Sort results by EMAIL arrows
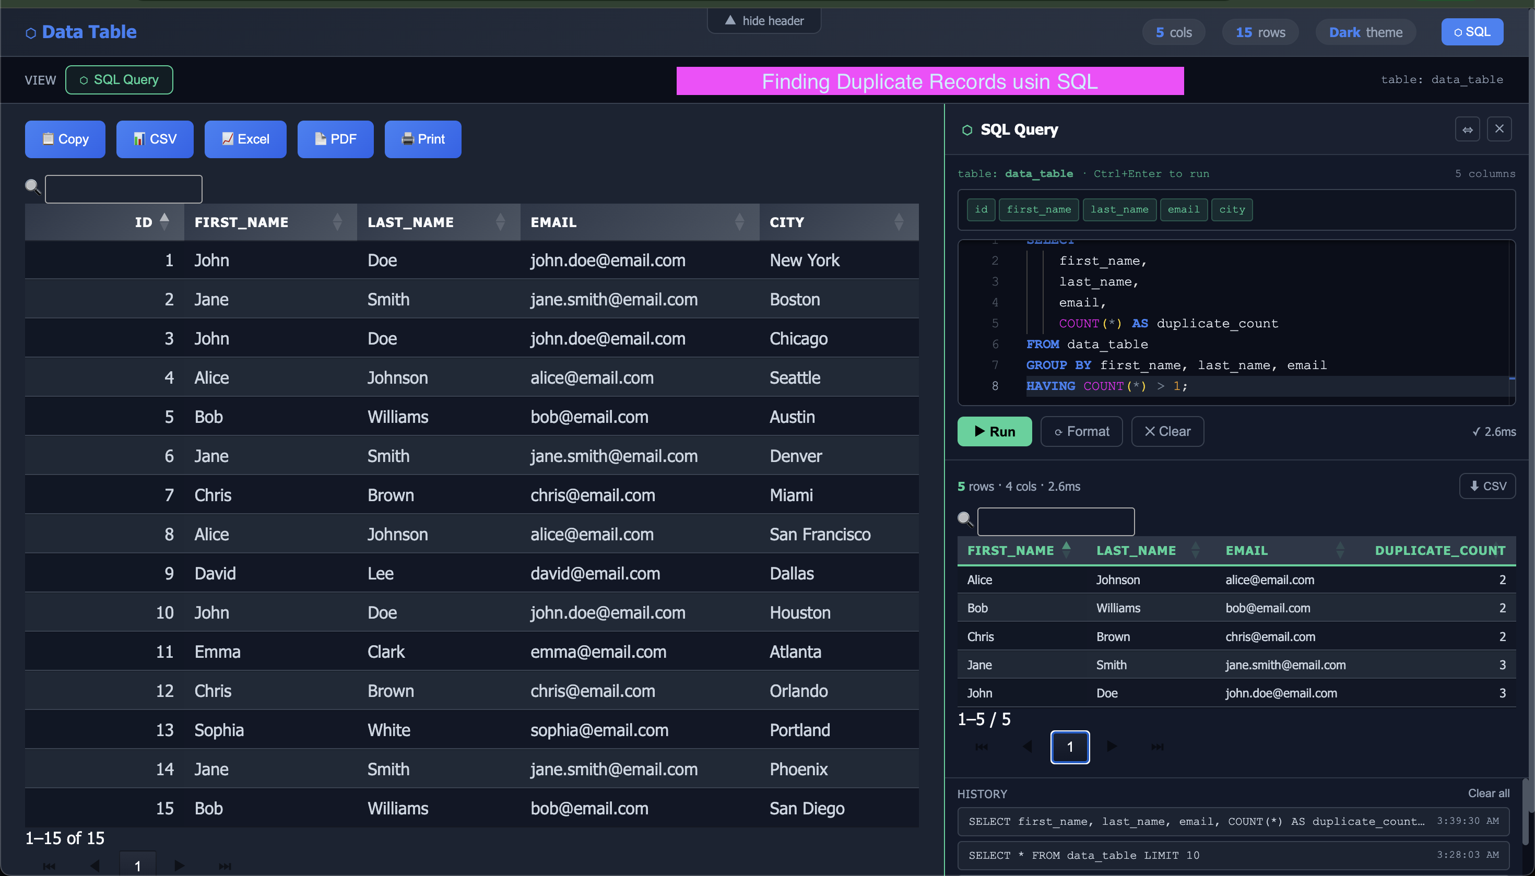Screen dimensions: 1535x876 [1339, 551]
